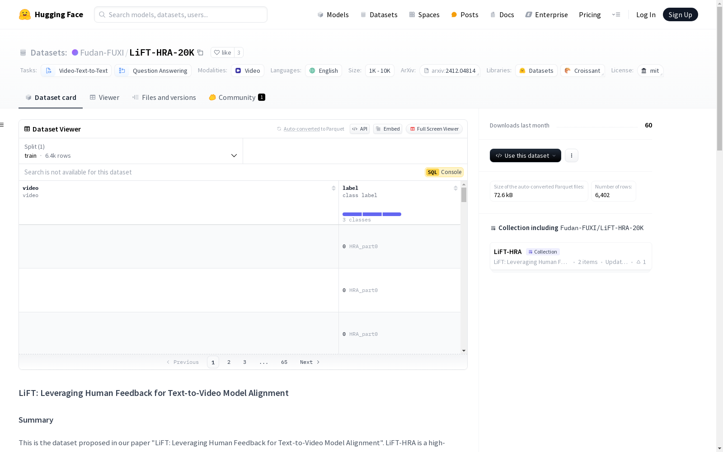Click the Datasets library tag
Screen dimensions: 723x452
coord(536,71)
